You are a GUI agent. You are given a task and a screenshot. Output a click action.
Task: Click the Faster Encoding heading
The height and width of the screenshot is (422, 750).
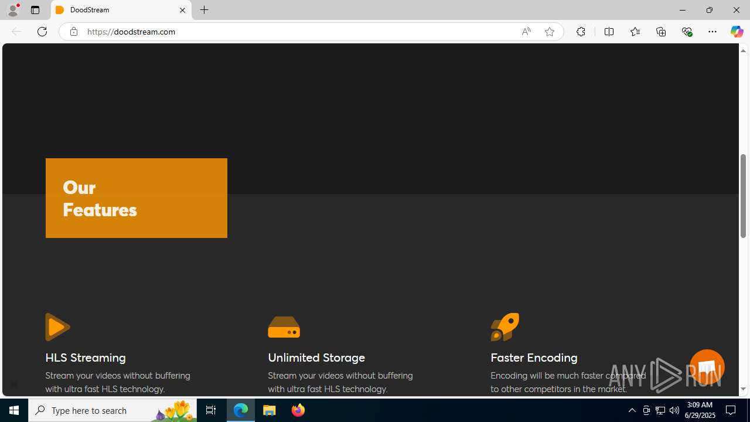tap(534, 358)
